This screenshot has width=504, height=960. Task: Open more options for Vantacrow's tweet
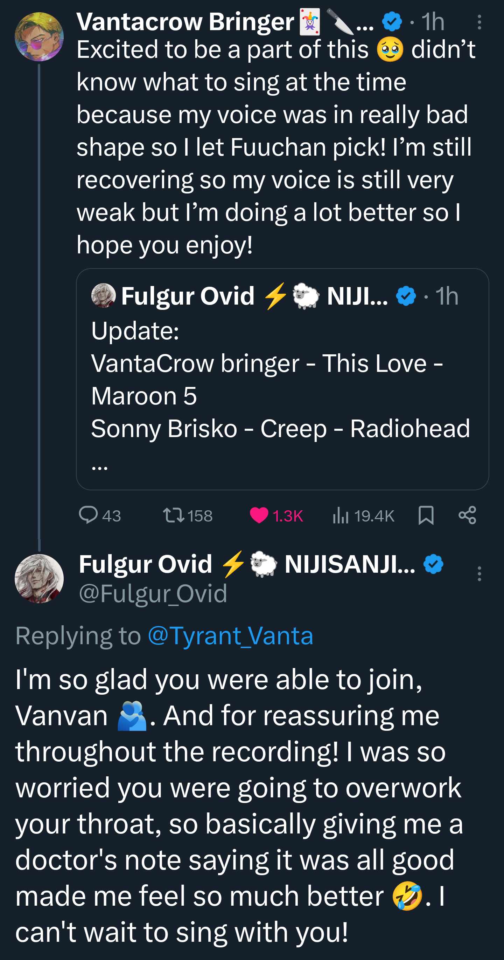coord(479,22)
